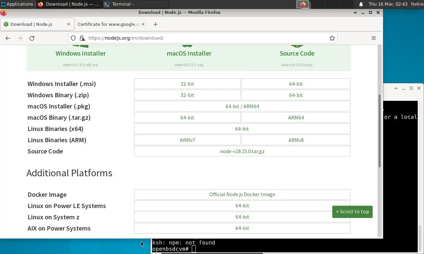Download 64-bit Linux Binaries (x64)
The image size is (424, 254).
pos(242,129)
